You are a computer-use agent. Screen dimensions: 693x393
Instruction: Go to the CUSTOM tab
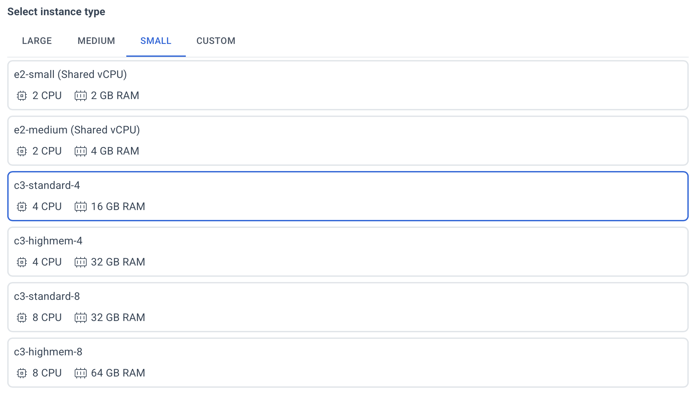216,41
